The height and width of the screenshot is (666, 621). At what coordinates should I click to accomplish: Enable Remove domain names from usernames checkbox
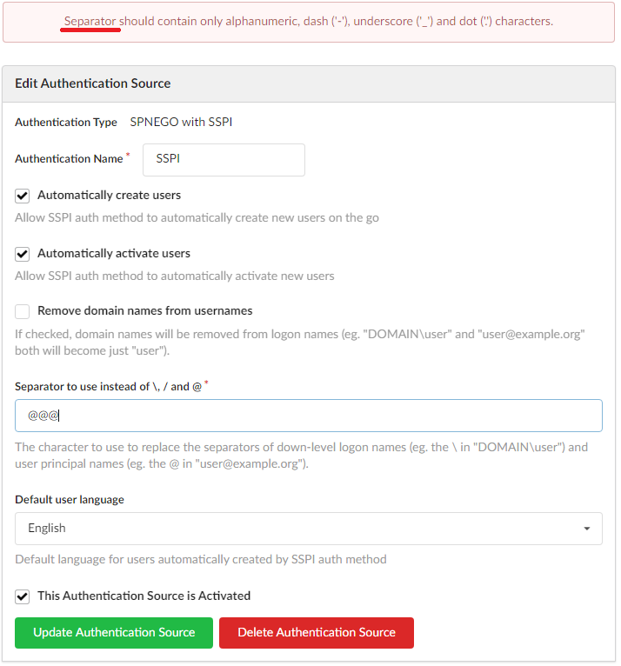point(22,311)
